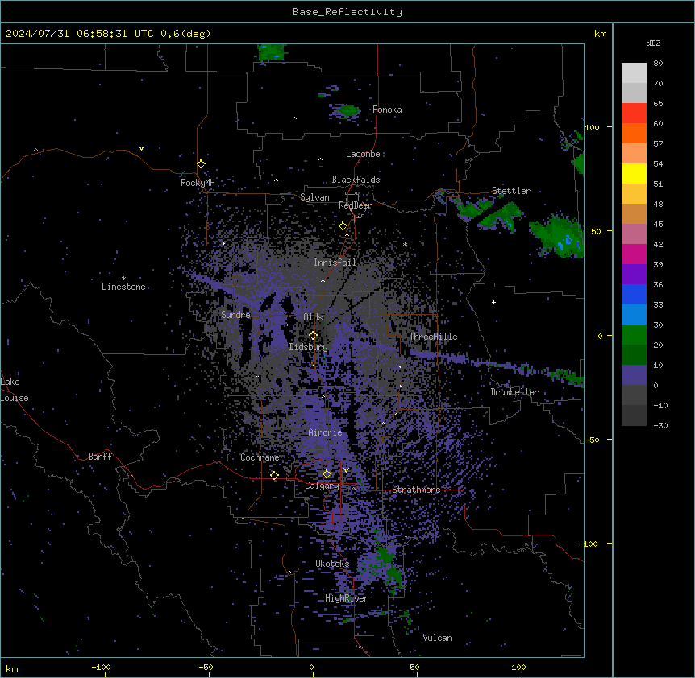
Task: Click the km unit label at top right
Action: [600, 34]
